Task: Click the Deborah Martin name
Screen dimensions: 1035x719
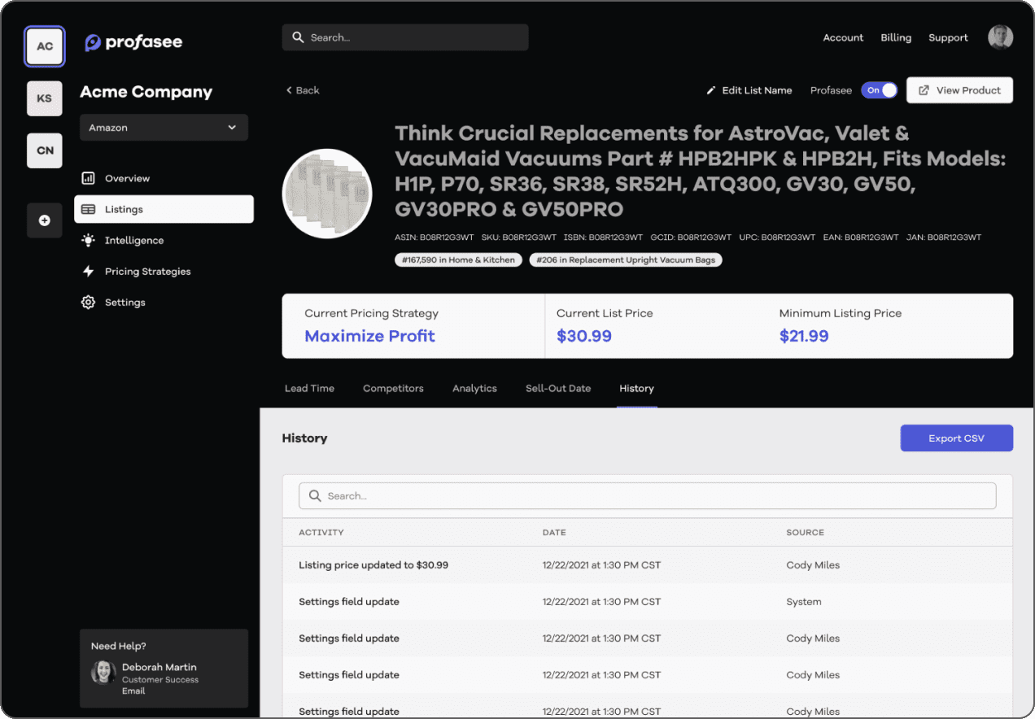Action: pos(159,667)
